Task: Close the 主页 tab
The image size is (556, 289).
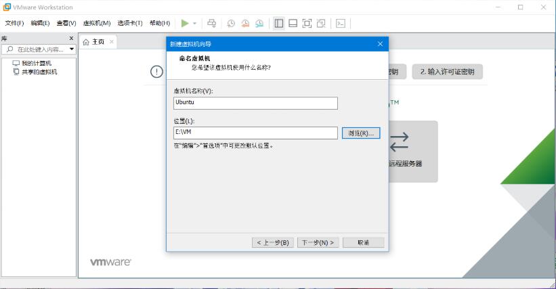Action: (111, 42)
